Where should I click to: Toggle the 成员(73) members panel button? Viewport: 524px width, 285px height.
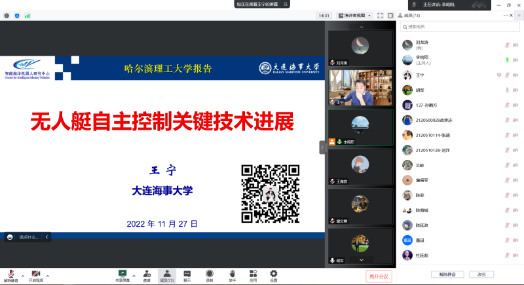[x=166, y=273]
